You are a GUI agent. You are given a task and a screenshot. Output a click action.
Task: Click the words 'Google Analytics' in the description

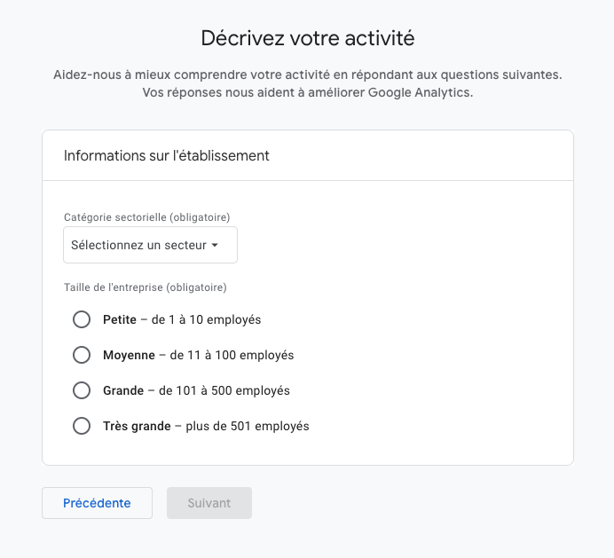click(421, 93)
